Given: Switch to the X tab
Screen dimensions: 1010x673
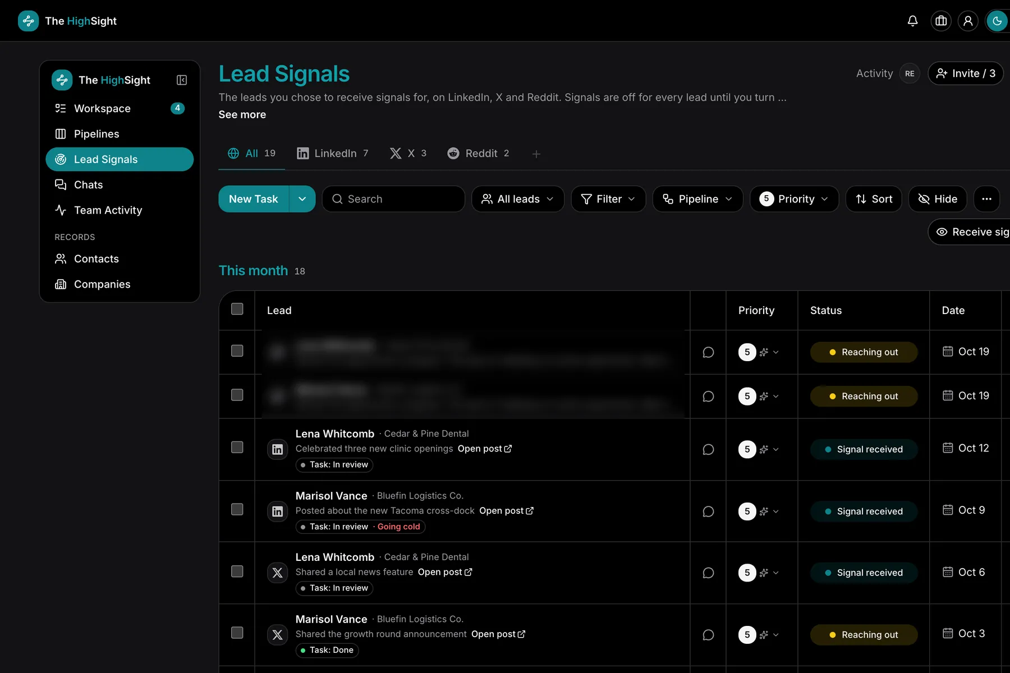Looking at the screenshot, I should (x=408, y=154).
